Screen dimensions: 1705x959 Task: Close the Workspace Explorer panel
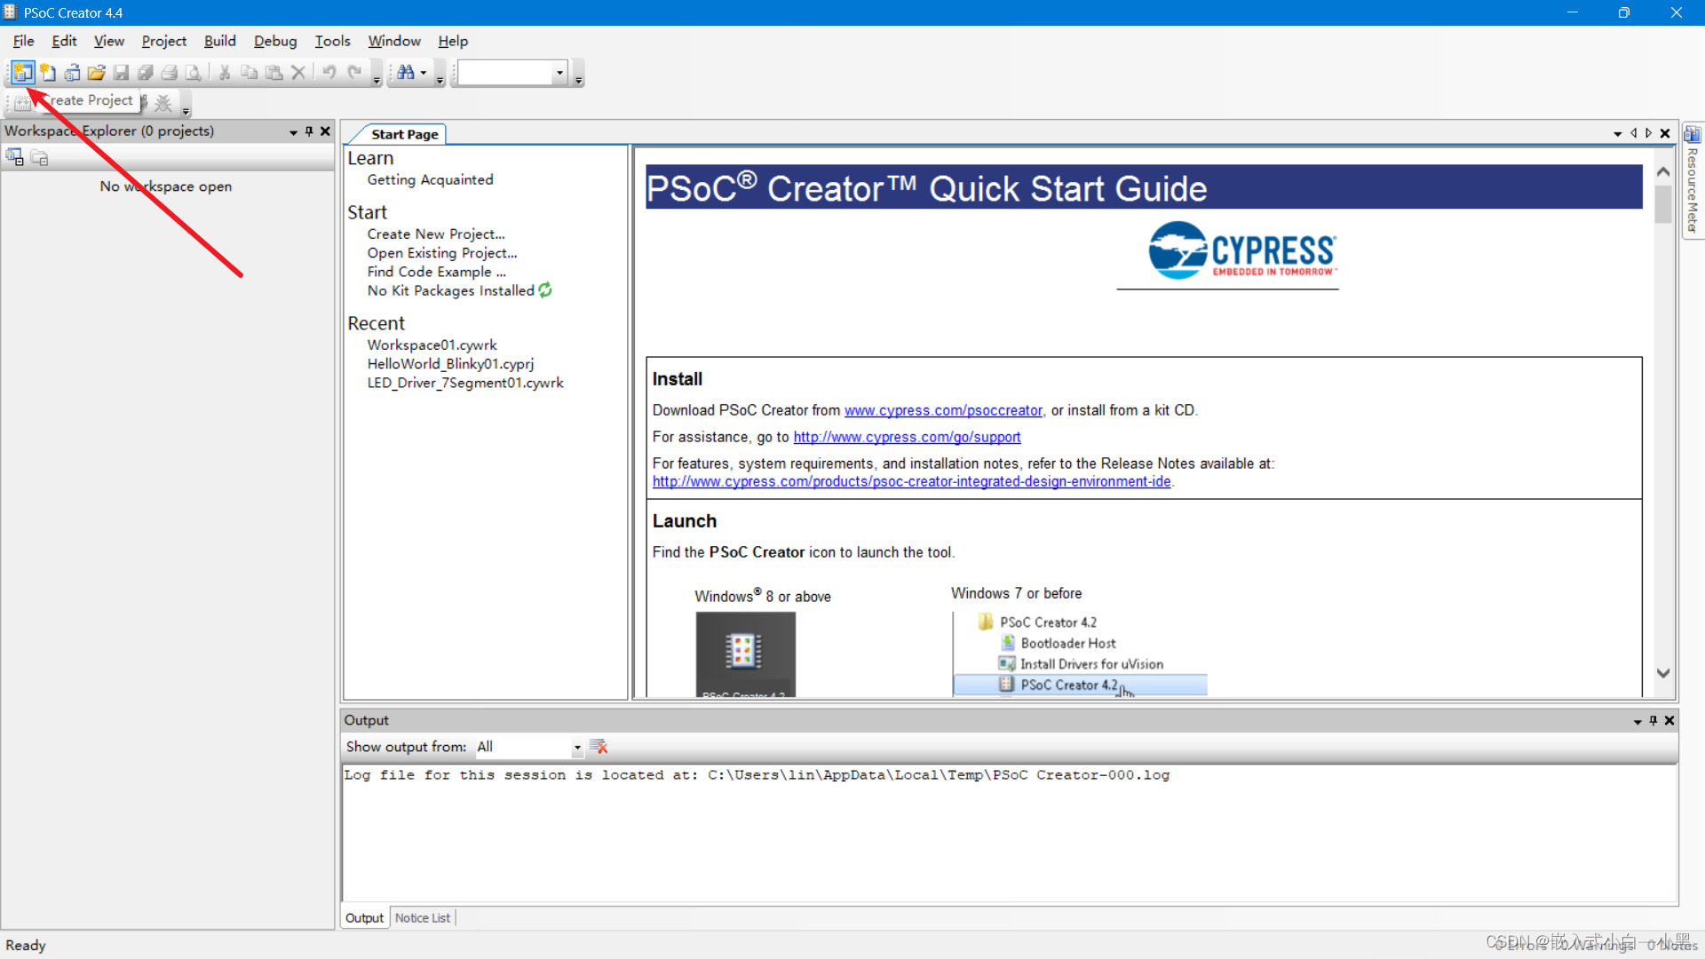[x=325, y=131]
